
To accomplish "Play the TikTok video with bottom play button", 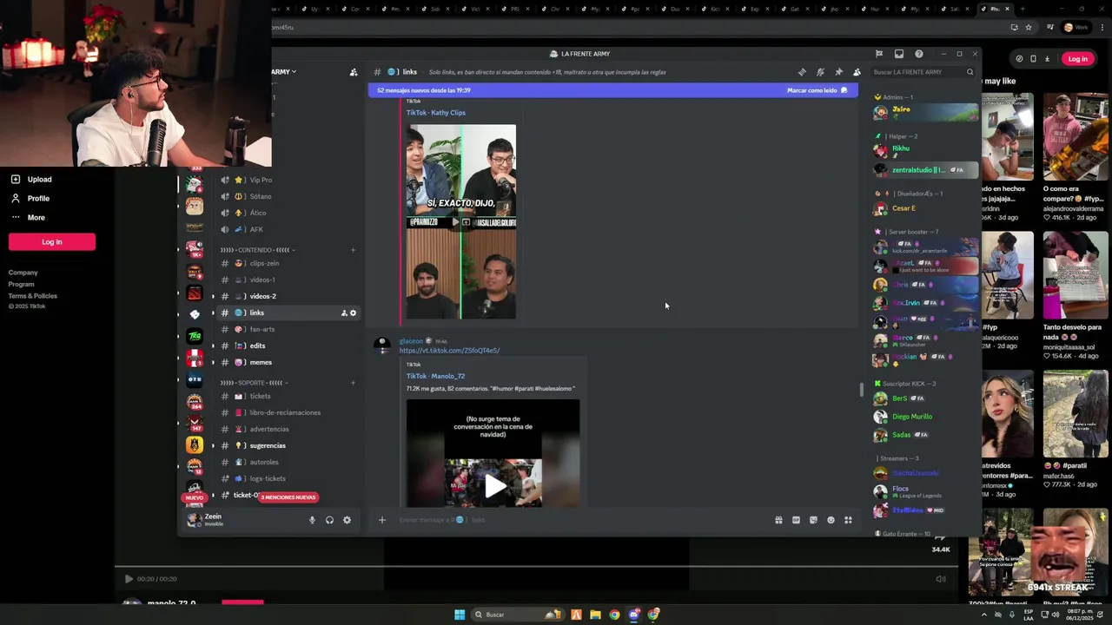I will point(129,579).
